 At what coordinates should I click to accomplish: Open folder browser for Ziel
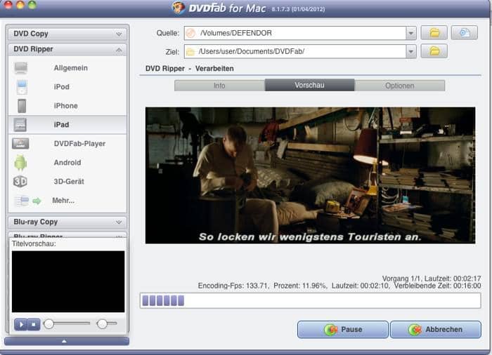tap(434, 51)
